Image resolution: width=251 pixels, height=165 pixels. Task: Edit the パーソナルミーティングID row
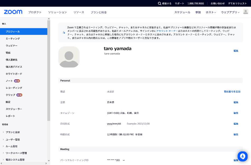click(236, 160)
